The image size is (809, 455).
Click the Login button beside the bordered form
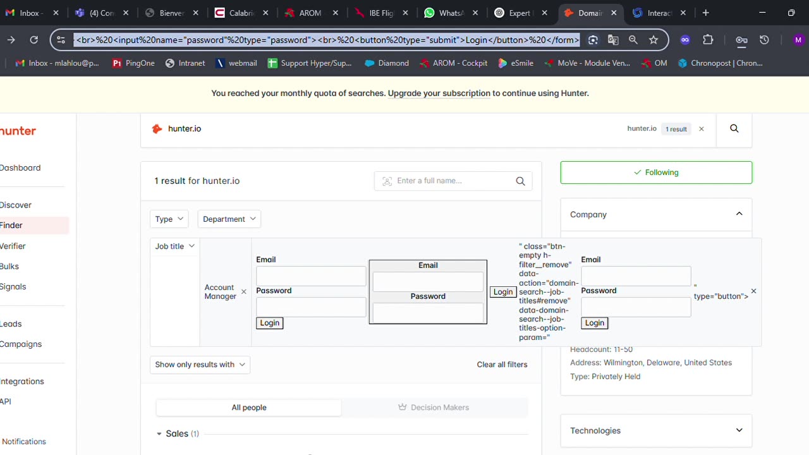503,292
